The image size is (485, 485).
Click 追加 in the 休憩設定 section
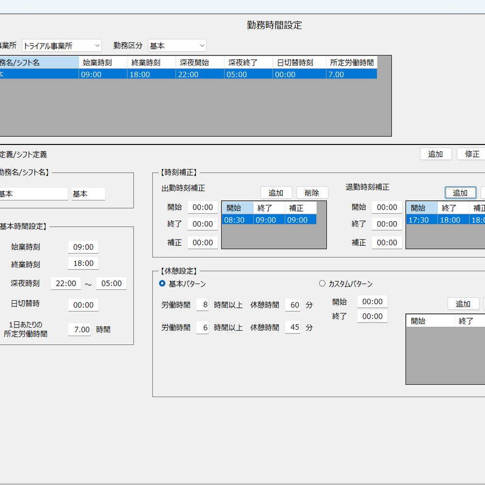point(463,304)
